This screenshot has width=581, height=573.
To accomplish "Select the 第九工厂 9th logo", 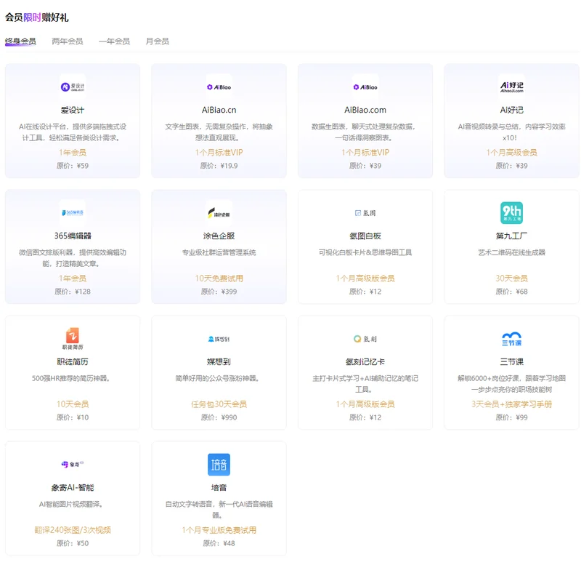I will point(511,212).
